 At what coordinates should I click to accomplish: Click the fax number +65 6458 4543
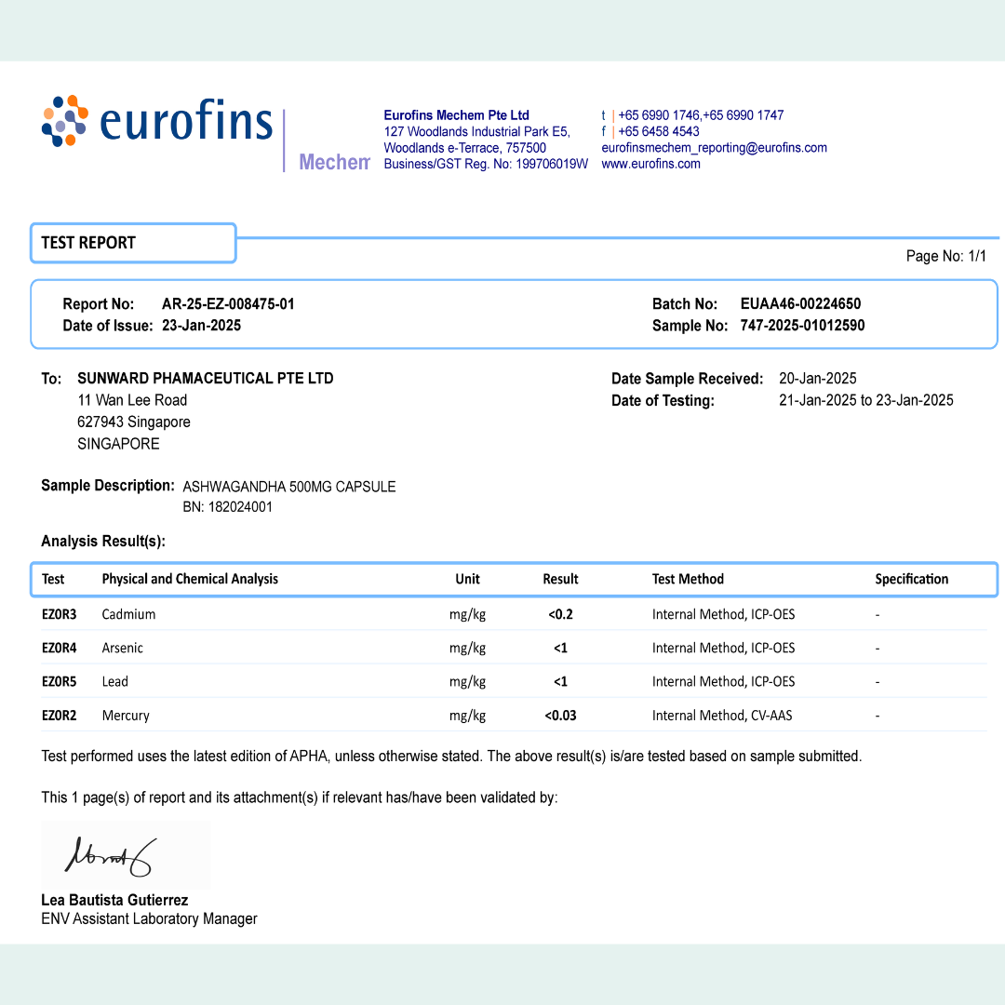(658, 131)
